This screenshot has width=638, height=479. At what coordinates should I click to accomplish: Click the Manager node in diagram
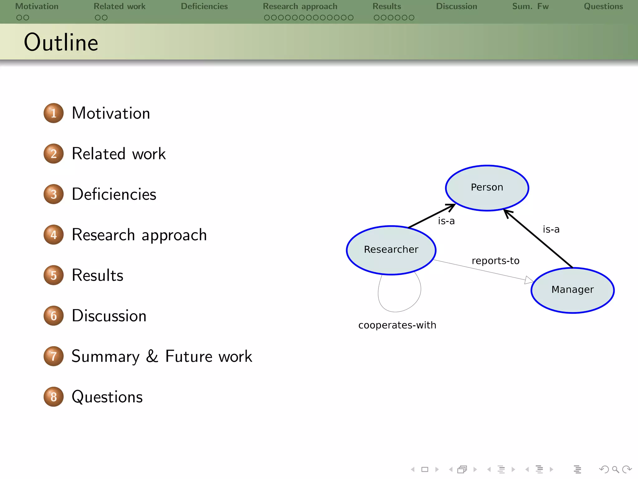click(573, 290)
